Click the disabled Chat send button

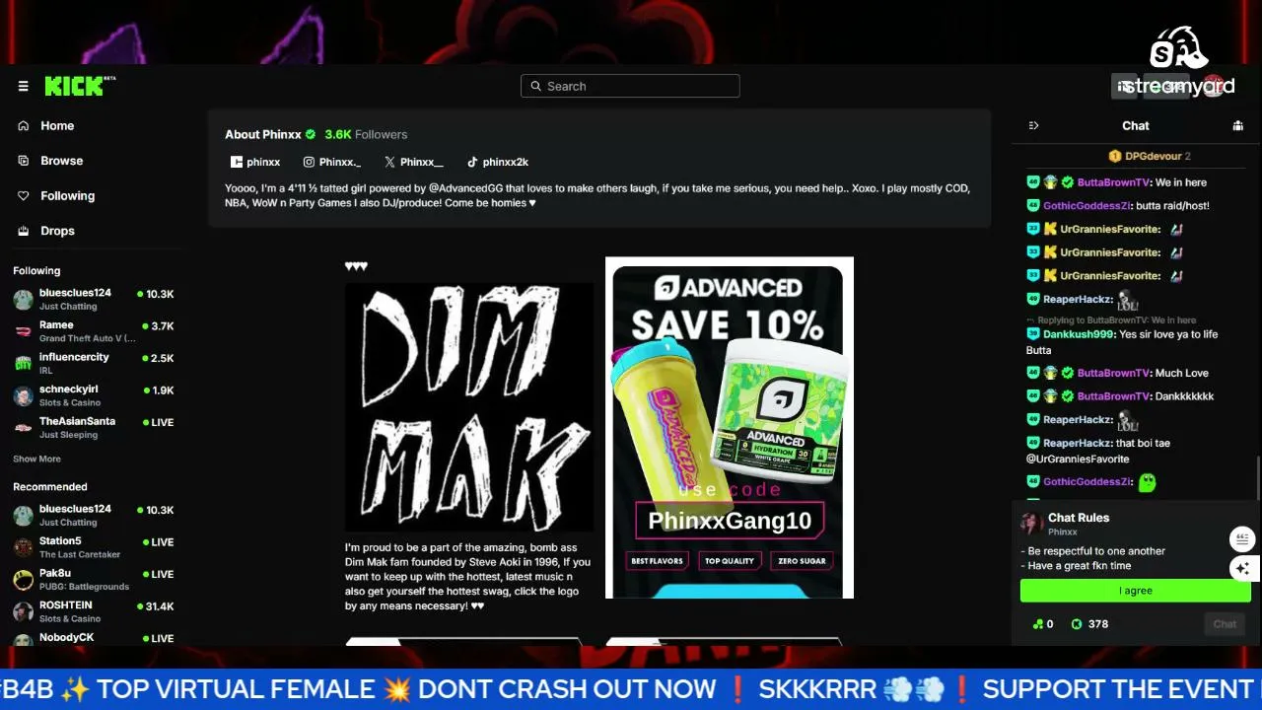point(1225,624)
